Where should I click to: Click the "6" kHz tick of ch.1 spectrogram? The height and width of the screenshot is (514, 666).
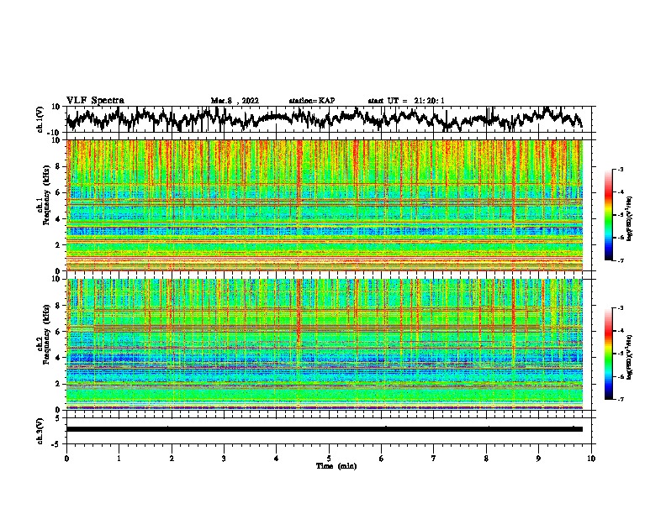coord(59,192)
